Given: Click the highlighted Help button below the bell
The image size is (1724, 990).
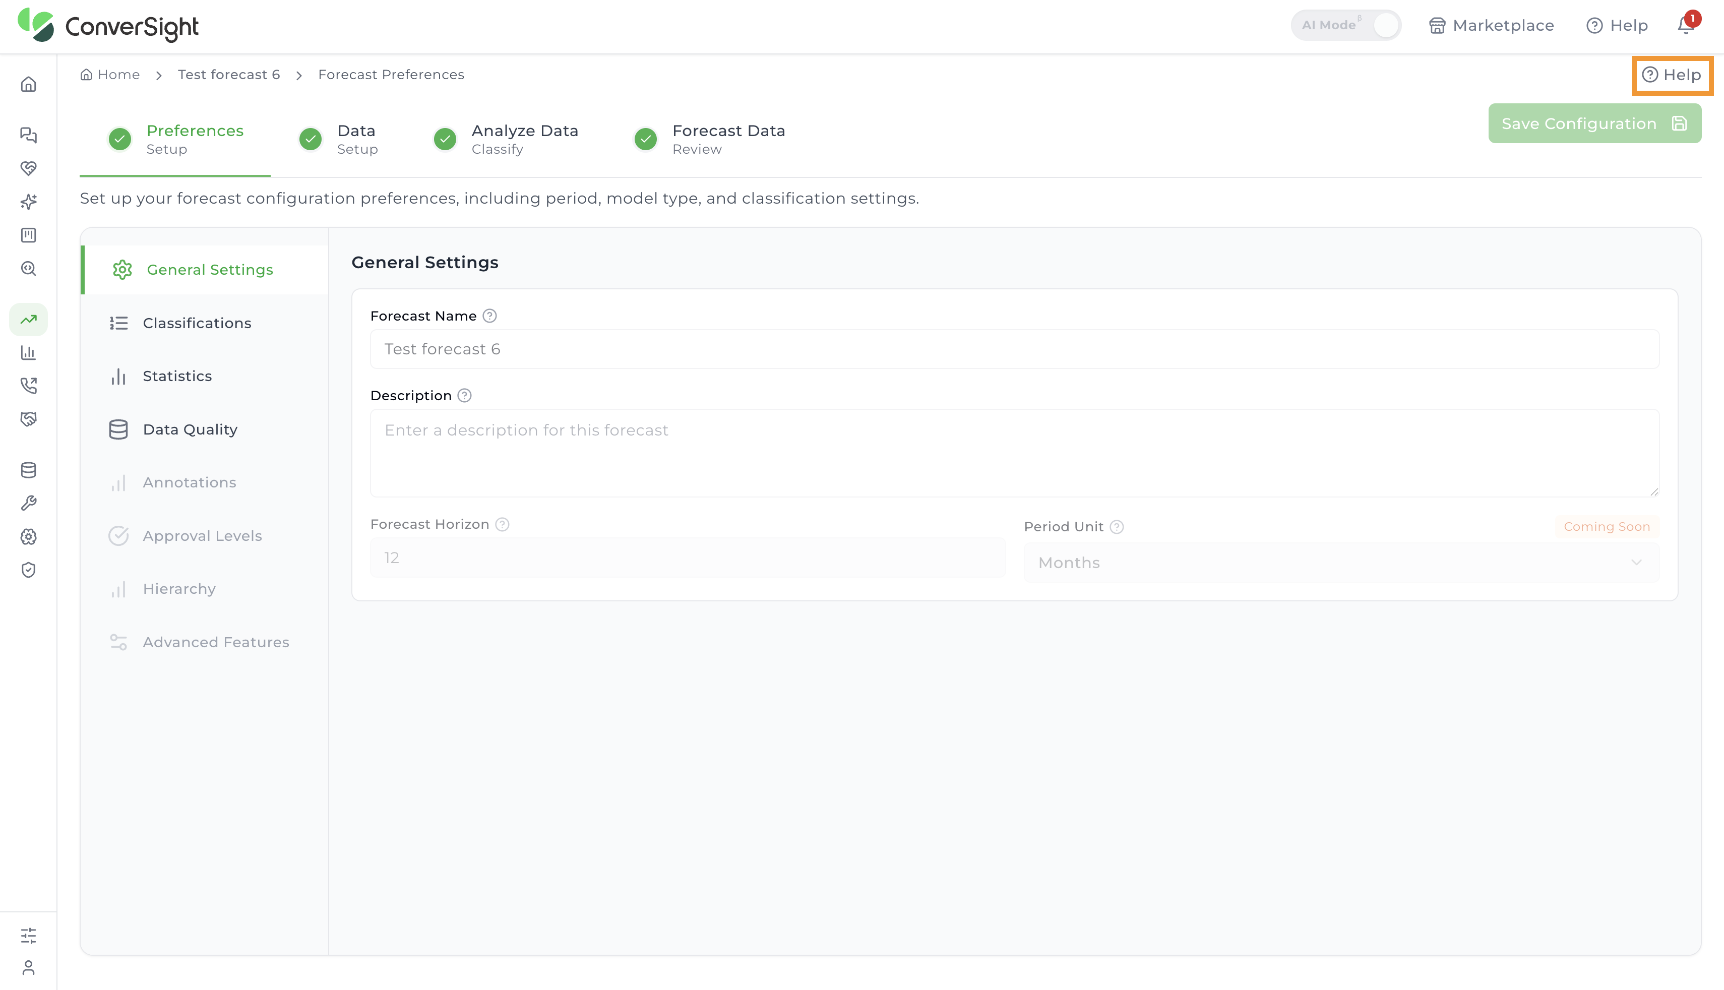Looking at the screenshot, I should pyautogui.click(x=1672, y=75).
